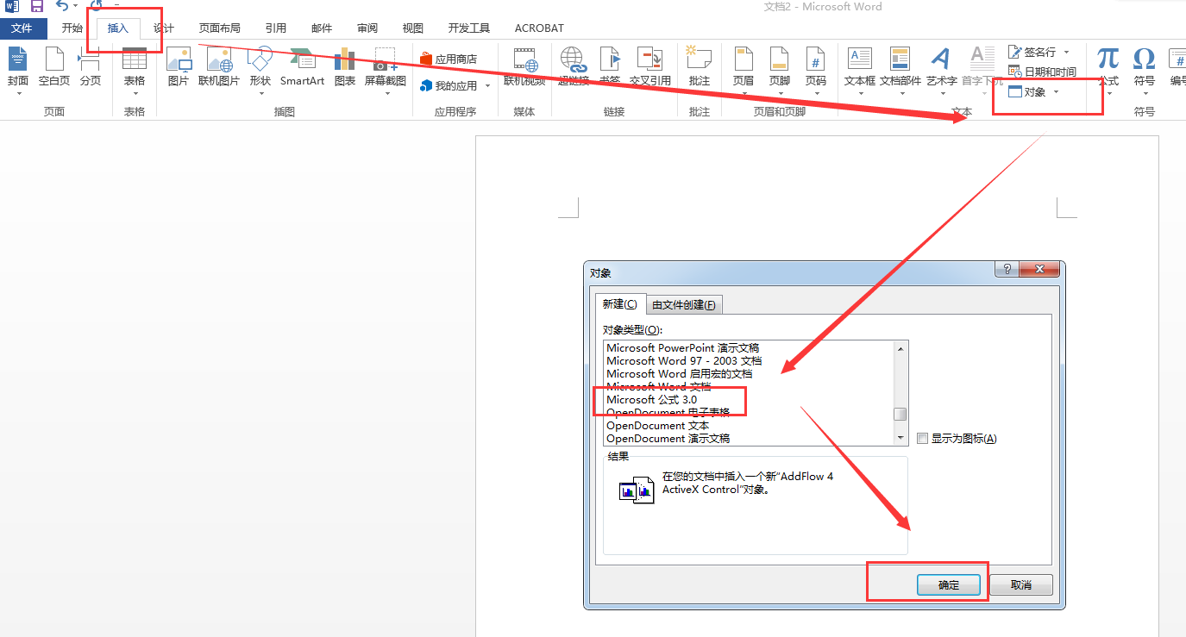This screenshot has width=1186, height=637.
Task: Click the object type list scrollbar thumb
Action: [x=900, y=414]
